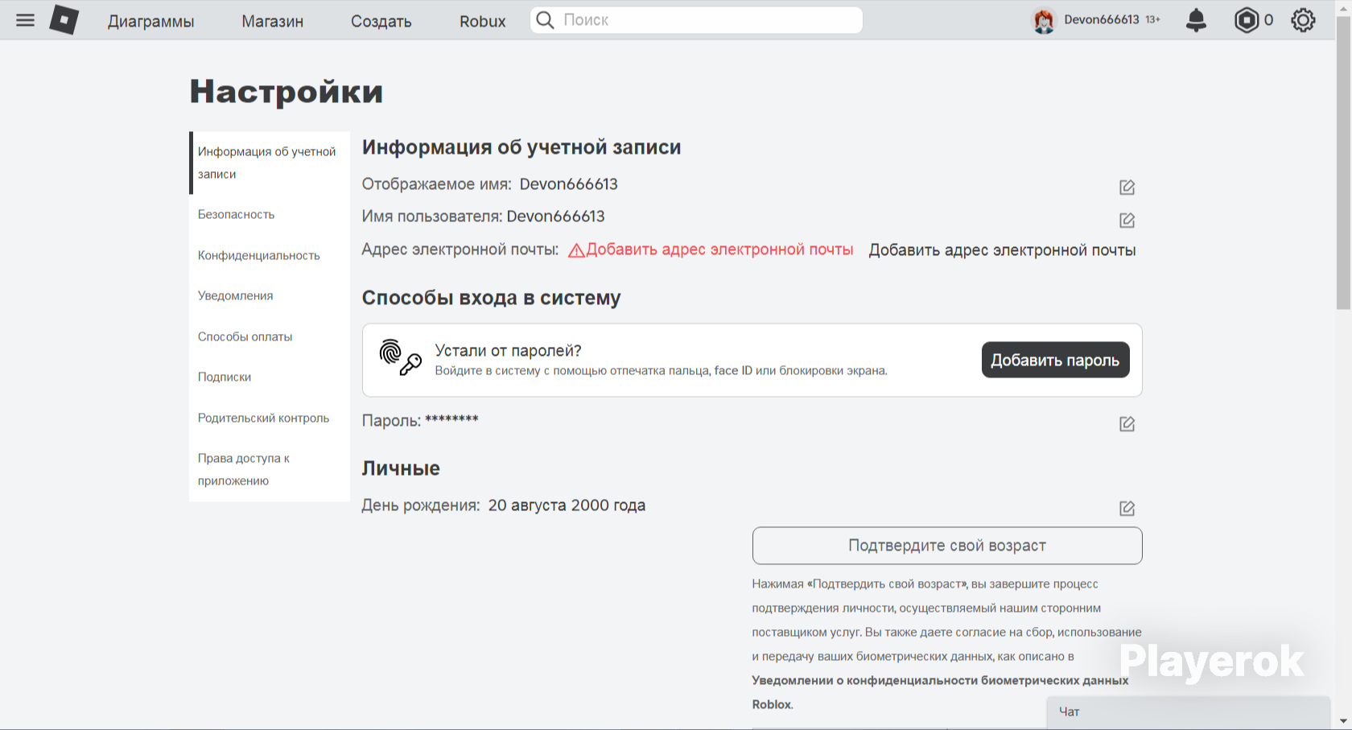Image resolution: width=1352 pixels, height=730 pixels.
Task: Go to the Создать page
Action: coord(381,21)
